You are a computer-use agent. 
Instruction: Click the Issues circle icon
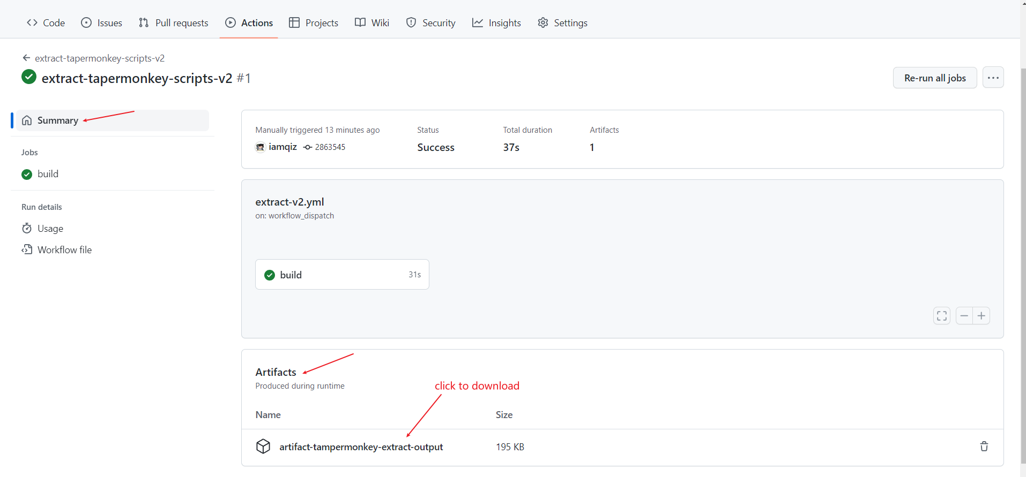pyautogui.click(x=86, y=22)
